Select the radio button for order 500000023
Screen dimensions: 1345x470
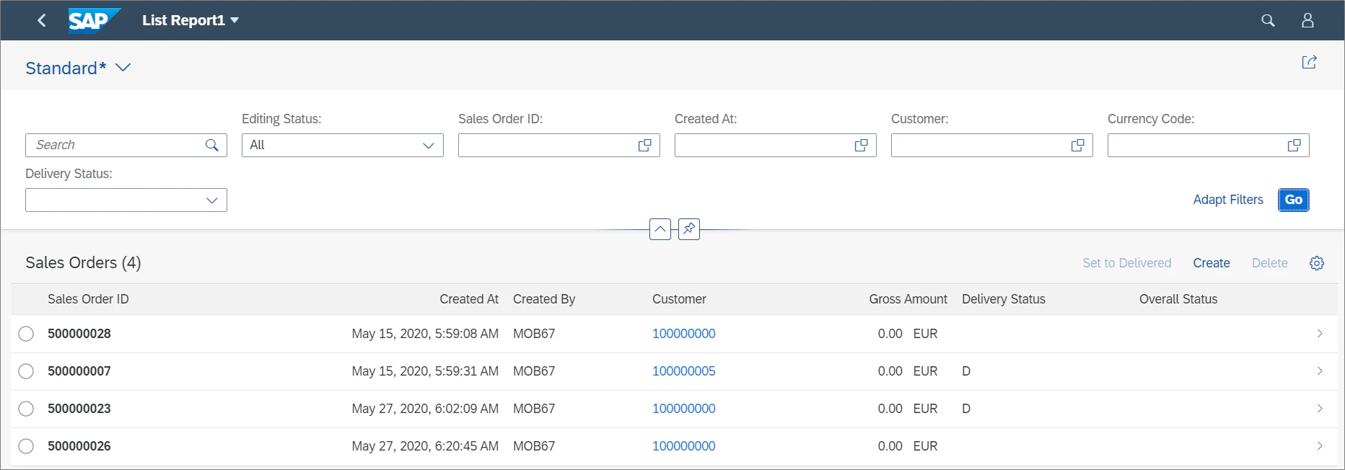[x=26, y=409]
